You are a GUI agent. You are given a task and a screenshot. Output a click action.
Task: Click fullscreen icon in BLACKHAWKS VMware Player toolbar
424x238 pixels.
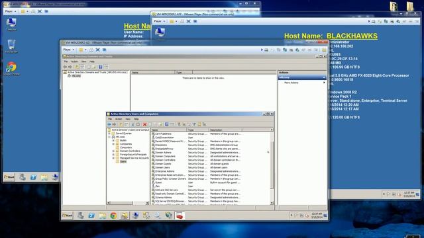188,21
